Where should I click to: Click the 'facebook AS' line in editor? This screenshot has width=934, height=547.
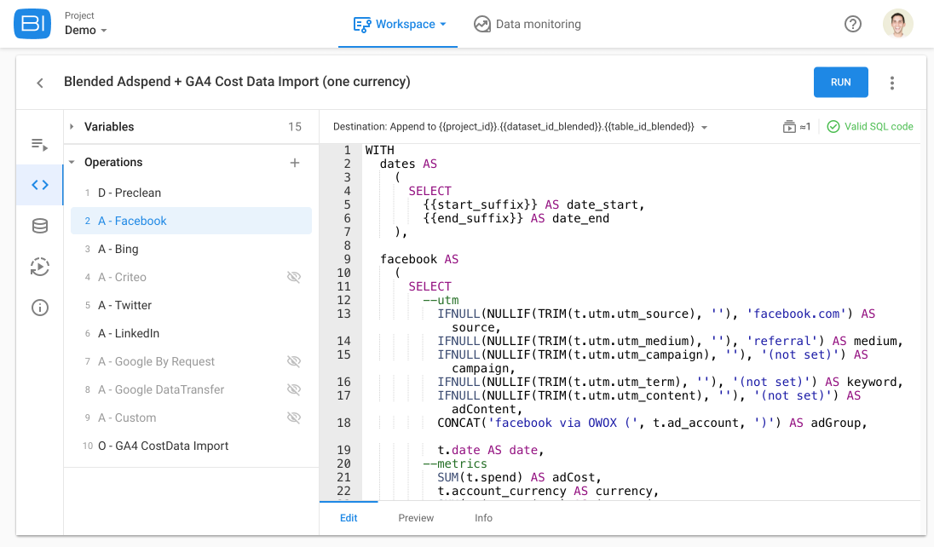click(x=419, y=259)
